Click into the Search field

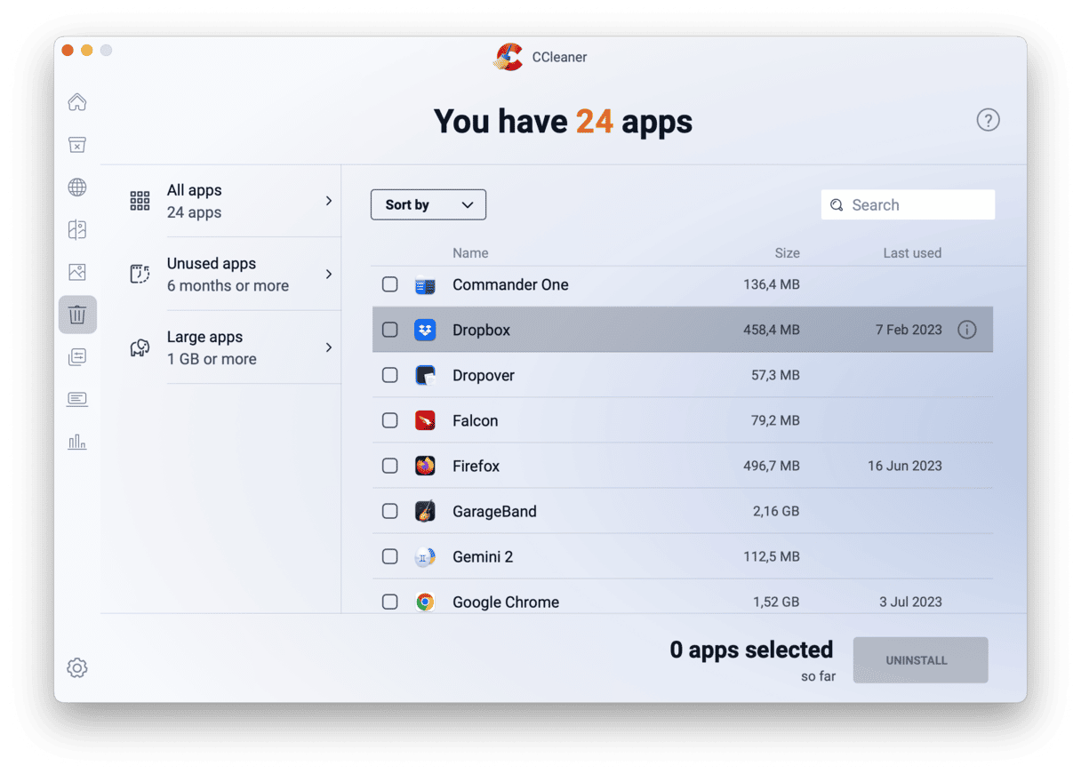pos(908,205)
